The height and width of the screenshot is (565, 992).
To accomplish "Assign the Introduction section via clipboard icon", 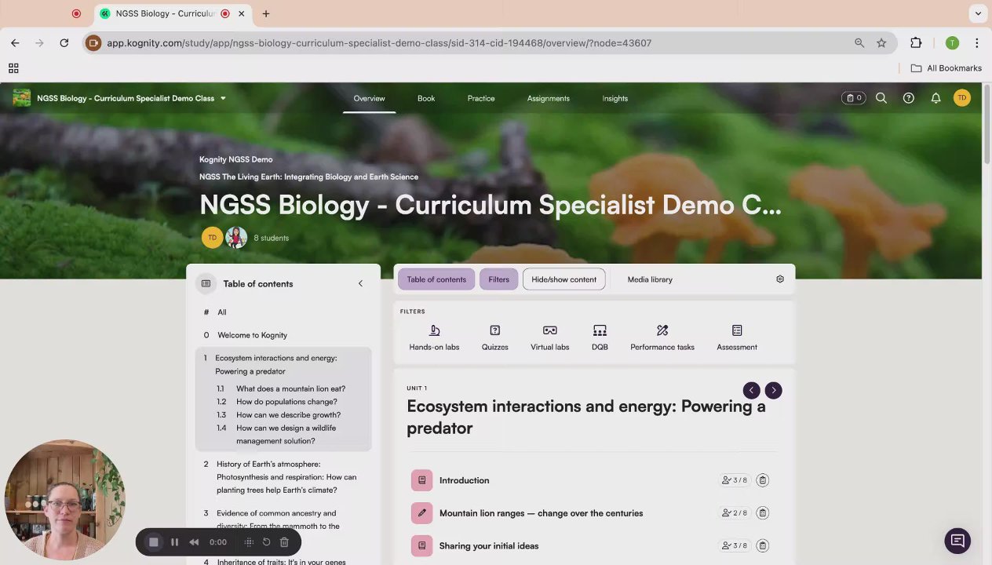I will pyautogui.click(x=762, y=480).
